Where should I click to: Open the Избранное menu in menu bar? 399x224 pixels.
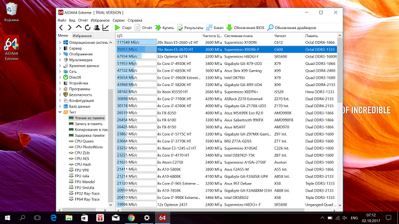pyautogui.click(x=100, y=21)
